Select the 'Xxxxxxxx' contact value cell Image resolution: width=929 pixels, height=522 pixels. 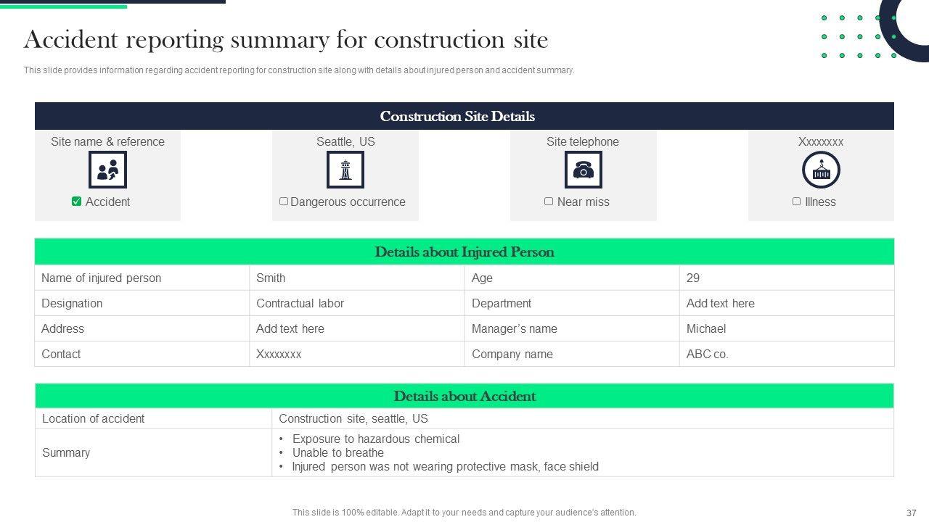357,354
